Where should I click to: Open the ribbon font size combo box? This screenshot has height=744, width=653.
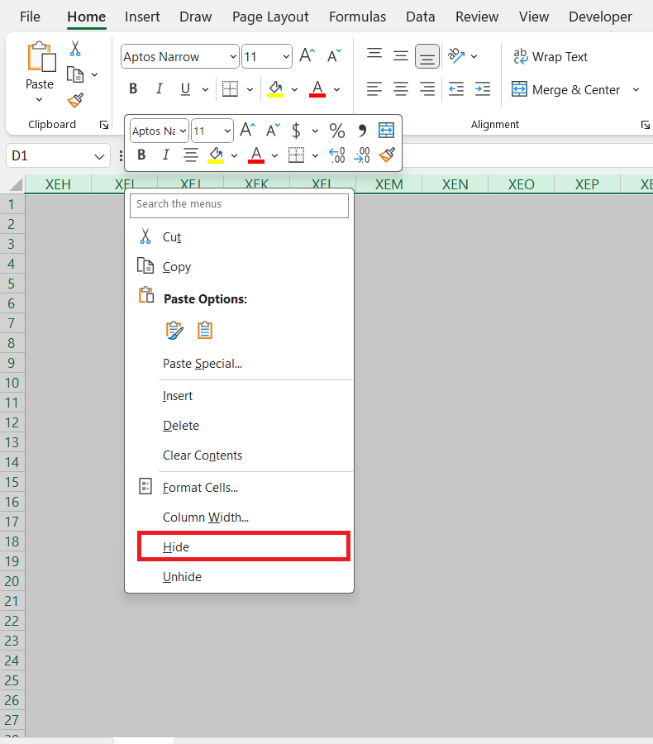pos(267,56)
